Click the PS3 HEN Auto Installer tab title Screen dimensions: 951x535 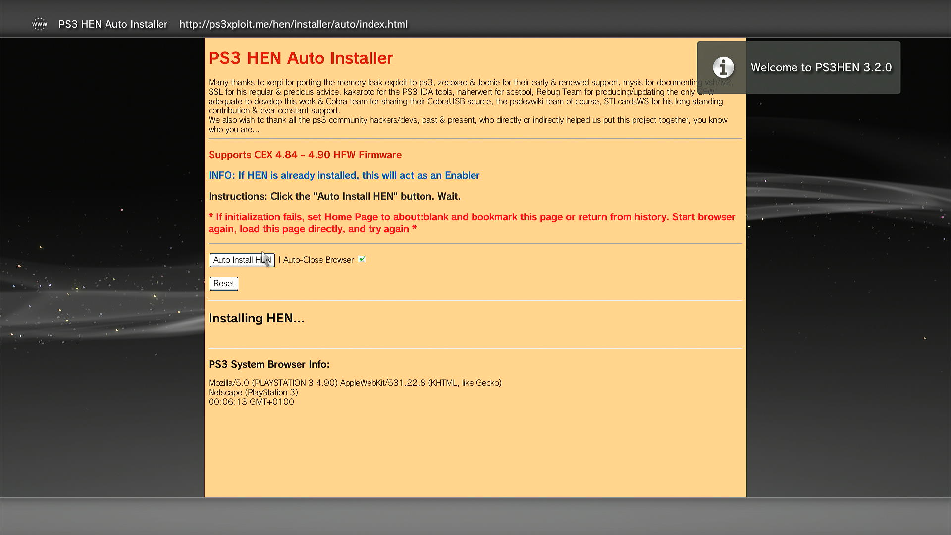tap(113, 24)
